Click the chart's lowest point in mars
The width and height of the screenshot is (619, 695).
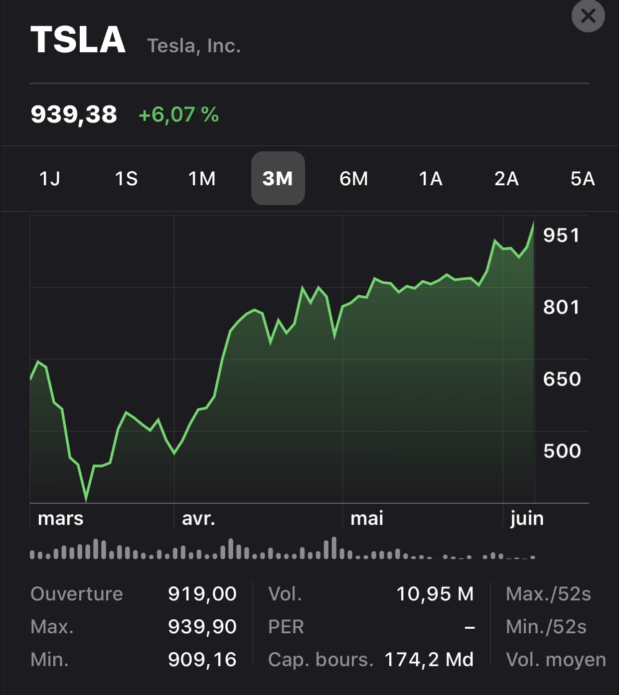[86, 499]
